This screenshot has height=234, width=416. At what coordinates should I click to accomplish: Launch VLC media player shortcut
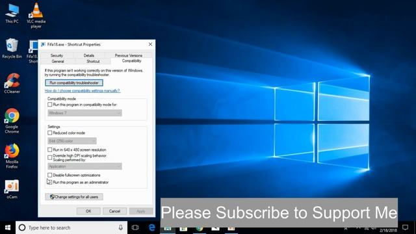[x=36, y=16]
